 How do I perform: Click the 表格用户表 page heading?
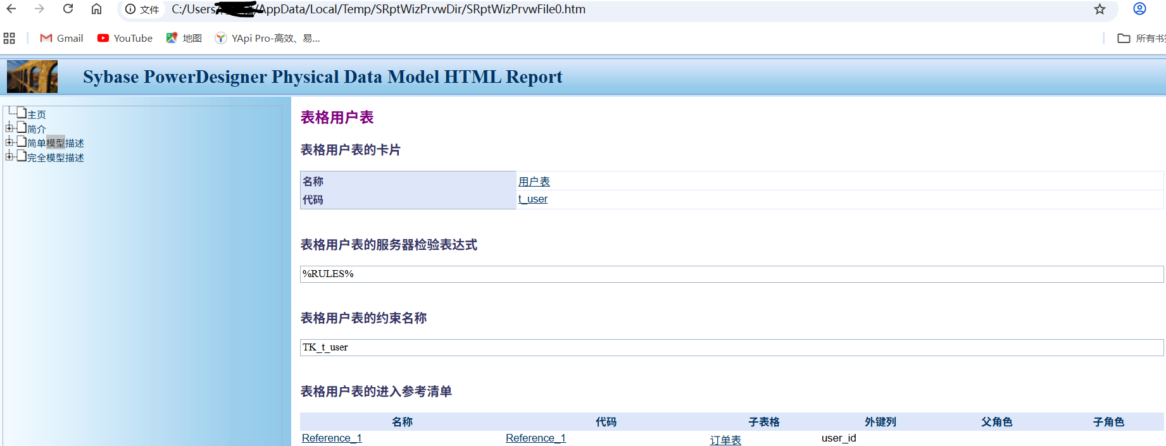tap(337, 118)
